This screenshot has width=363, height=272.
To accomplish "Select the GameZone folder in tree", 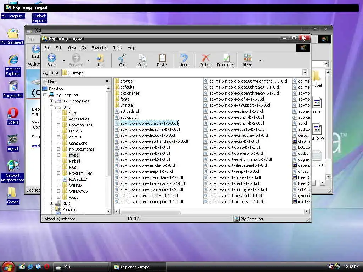I will 78,143.
